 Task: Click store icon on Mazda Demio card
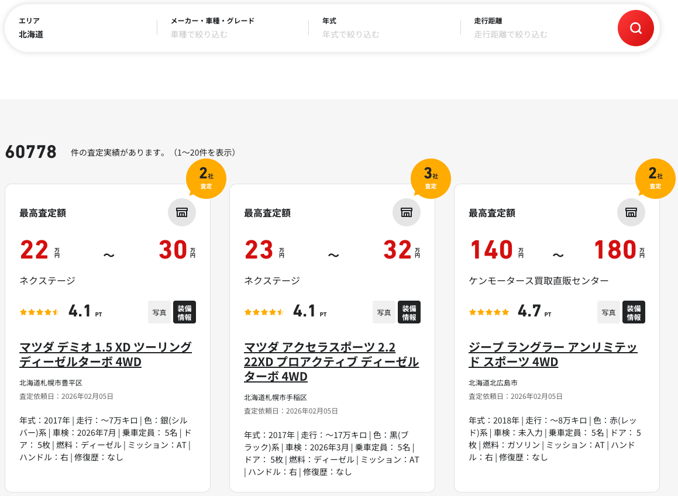[182, 212]
